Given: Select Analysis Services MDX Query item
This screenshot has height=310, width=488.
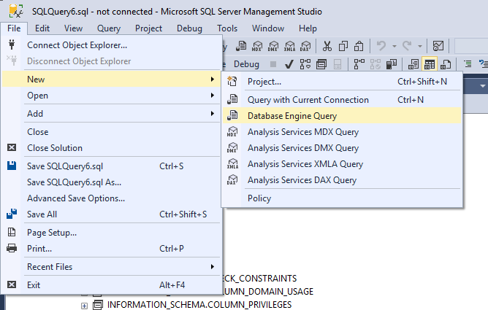Looking at the screenshot, I should point(303,132).
